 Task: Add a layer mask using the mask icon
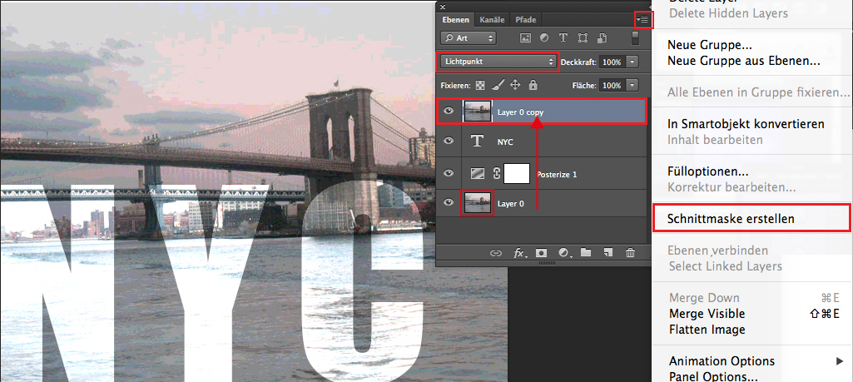[542, 253]
